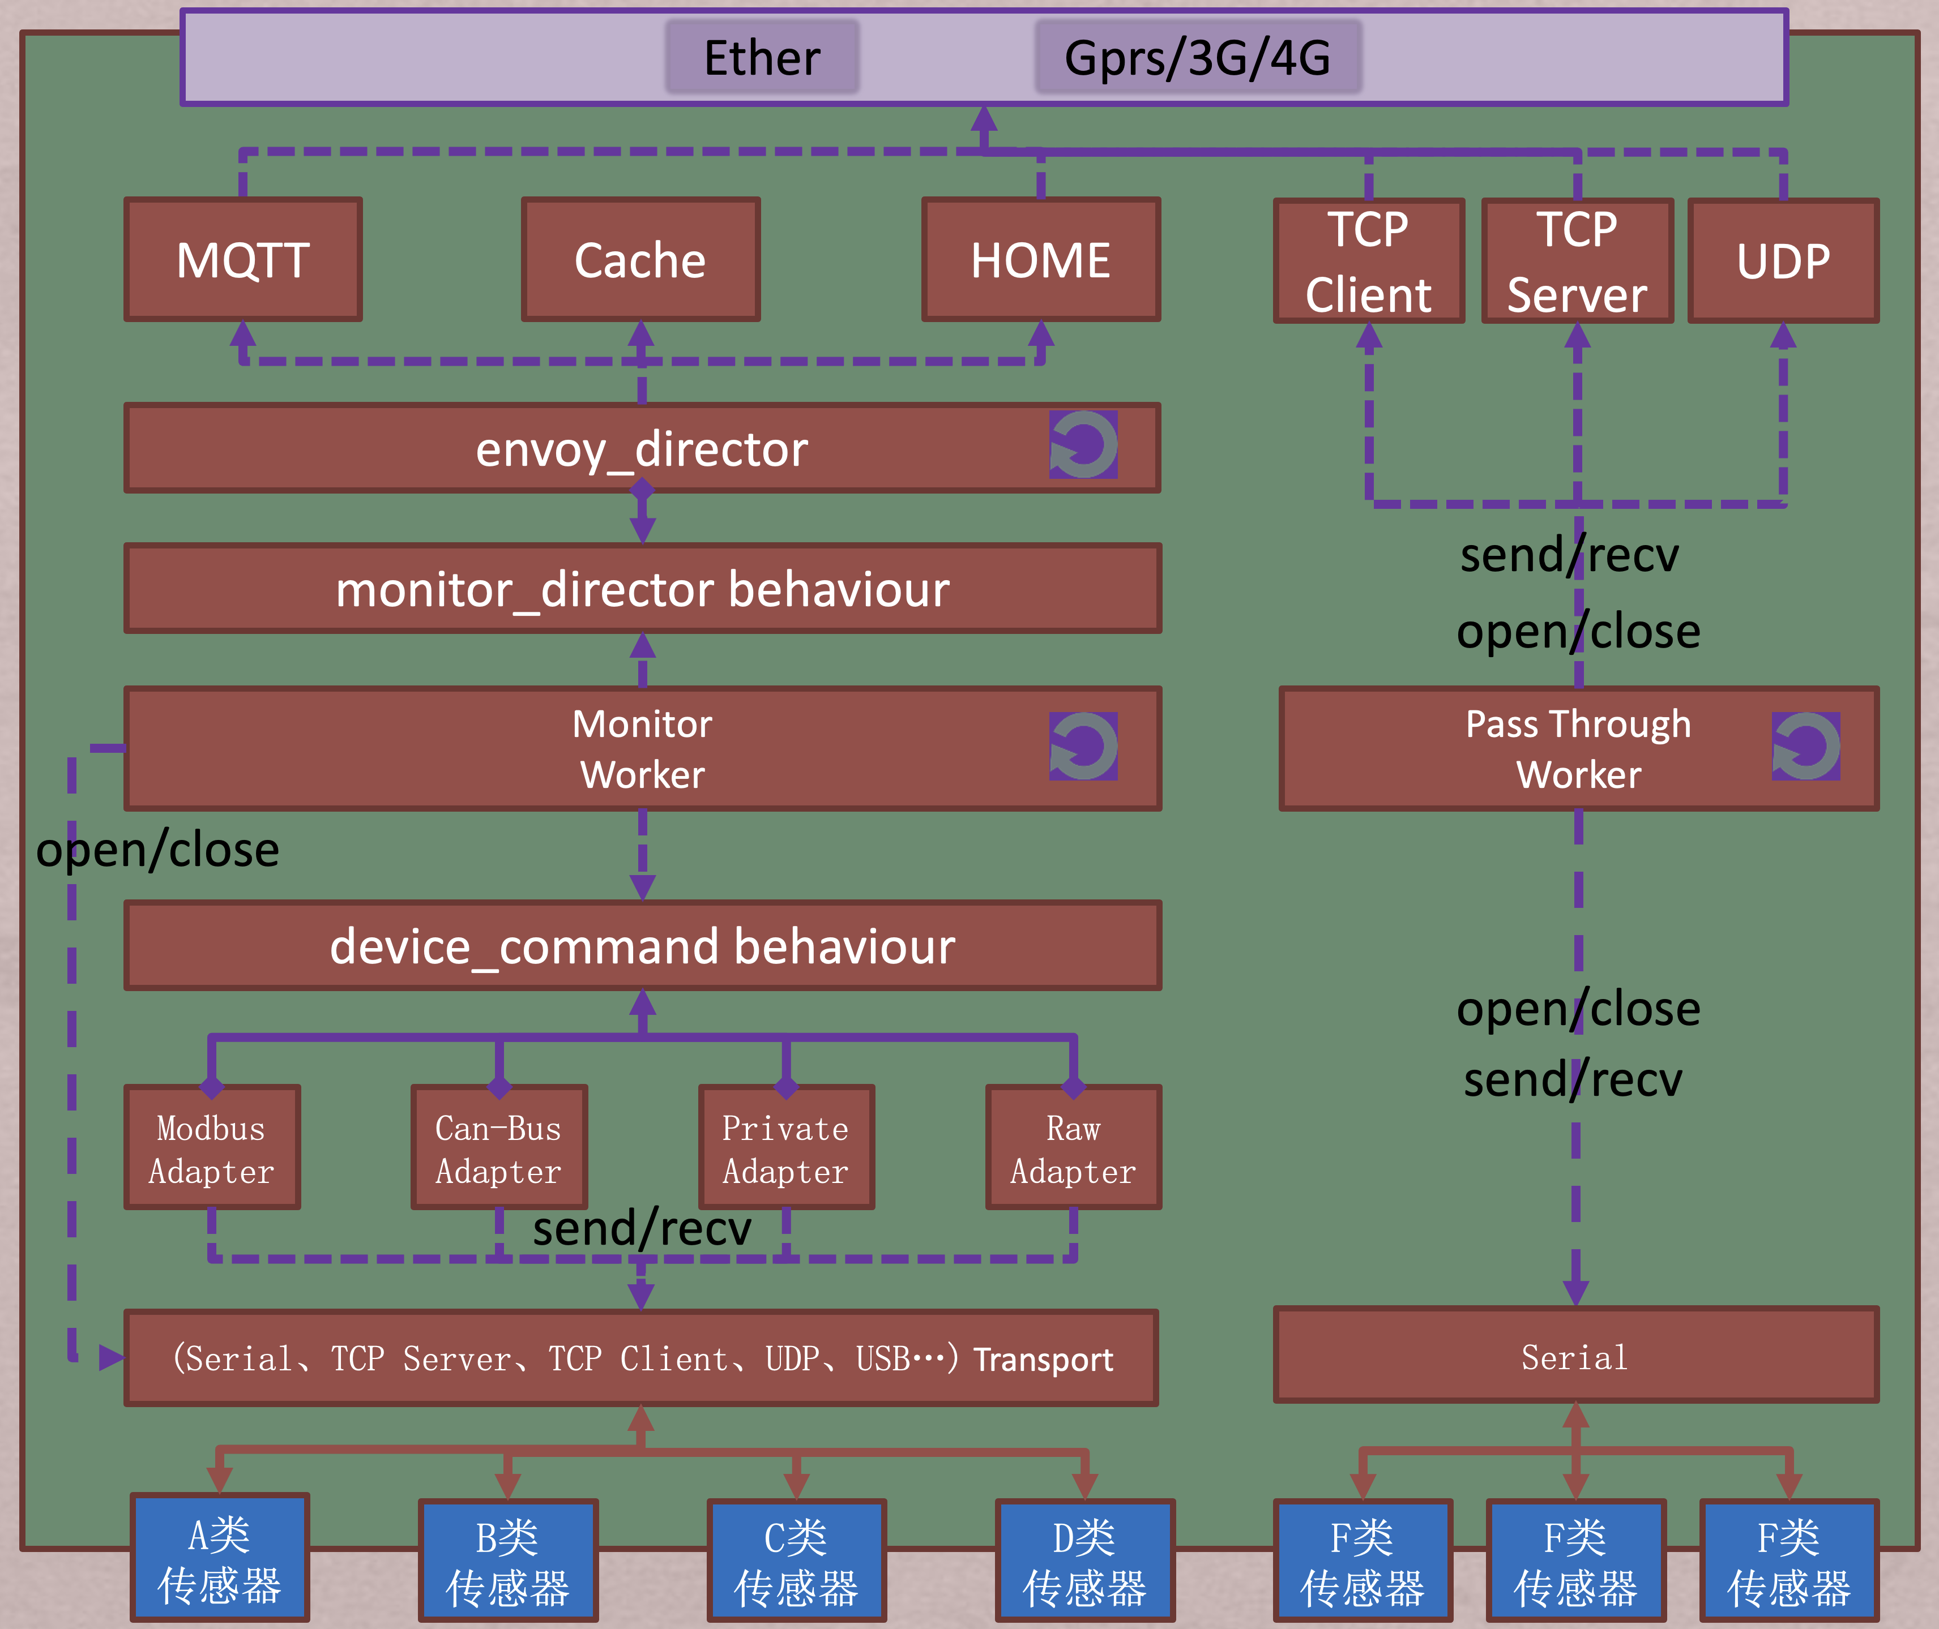
Task: Select the Raw Adapter box
Action: (x=1074, y=1148)
